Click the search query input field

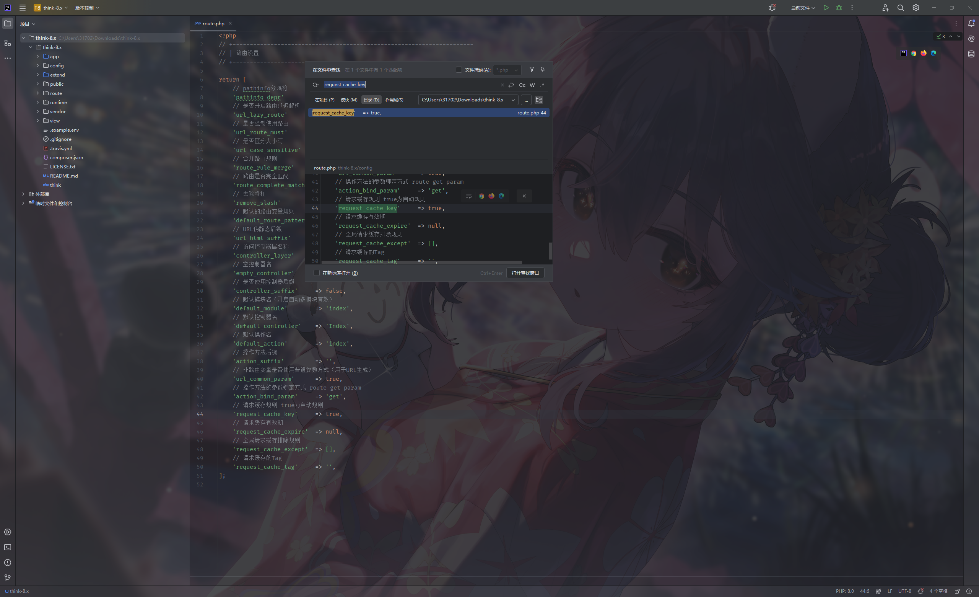pos(410,85)
